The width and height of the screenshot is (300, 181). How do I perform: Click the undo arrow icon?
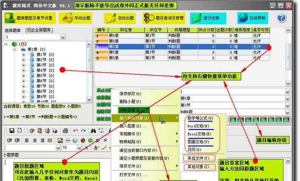point(75,131)
